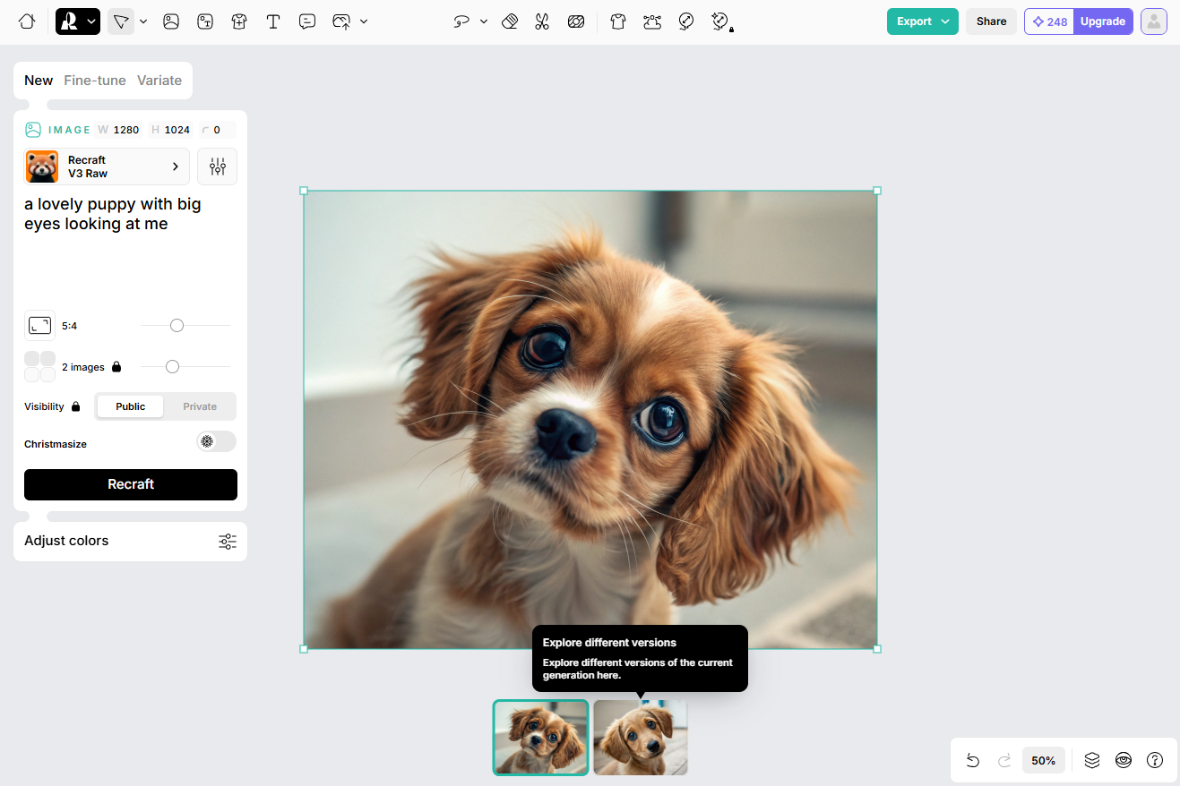Viewport: 1180px width, 786px height.
Task: Switch to the New tab
Action: click(x=39, y=81)
